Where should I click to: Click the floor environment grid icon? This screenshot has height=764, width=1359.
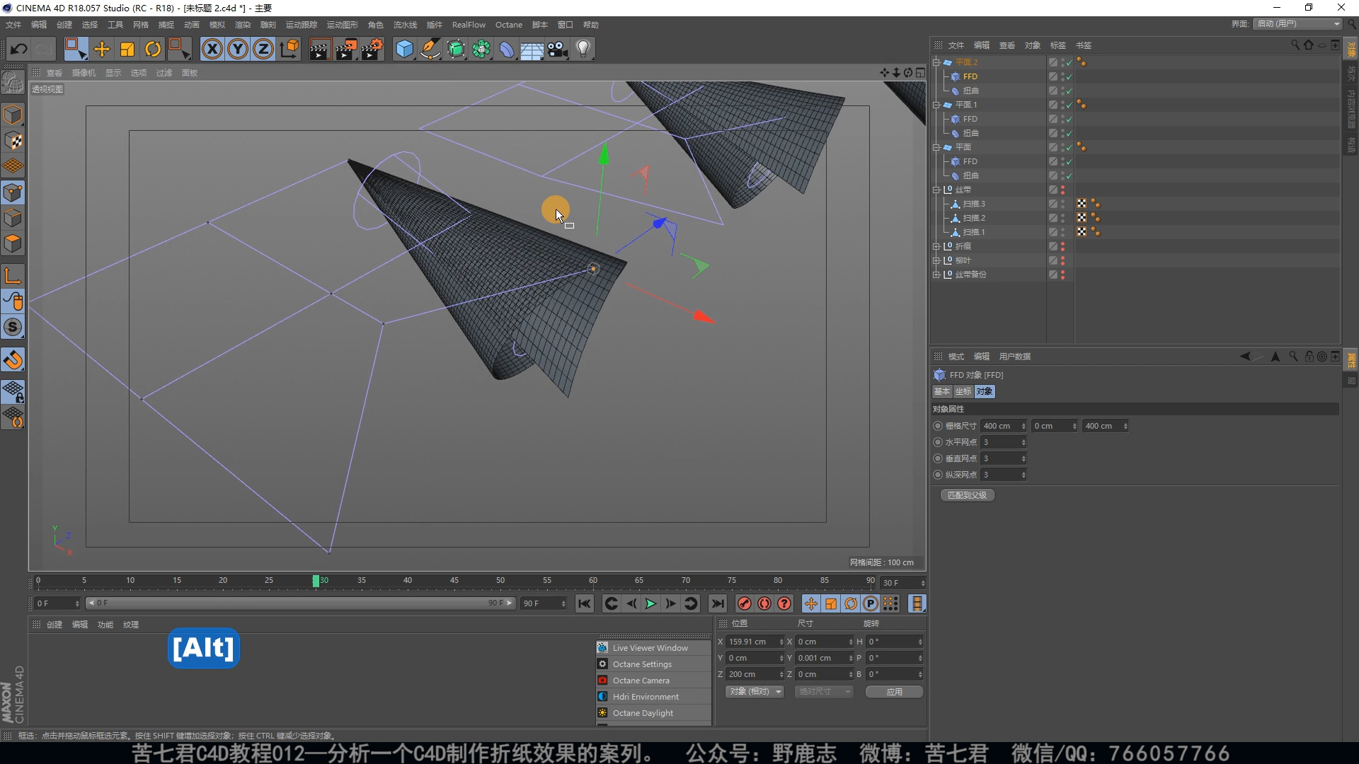coord(532,49)
